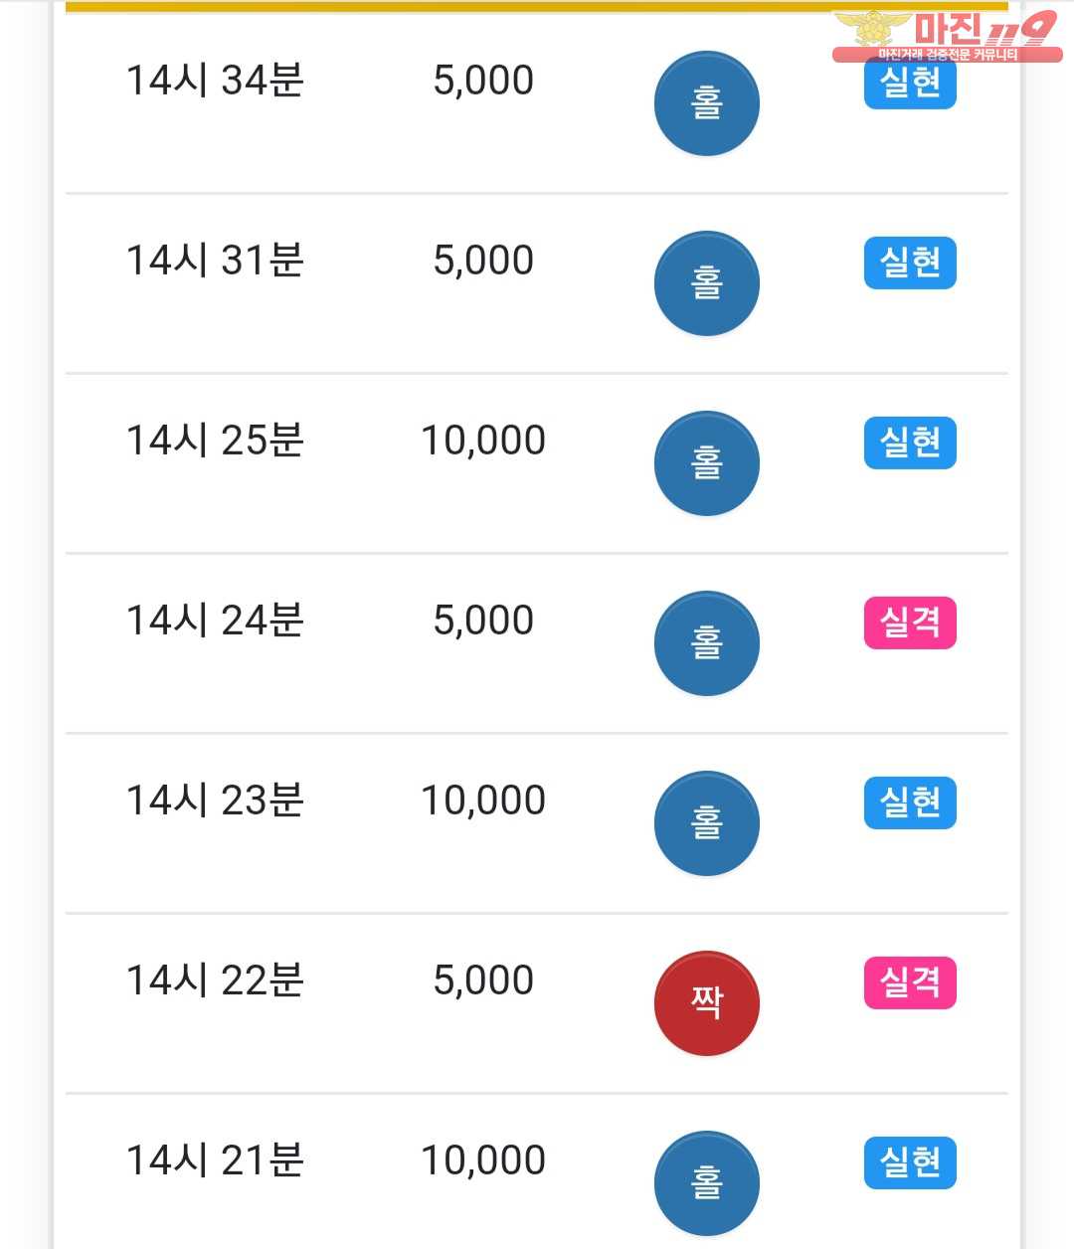Click the 14시 34분 time label

[215, 81]
